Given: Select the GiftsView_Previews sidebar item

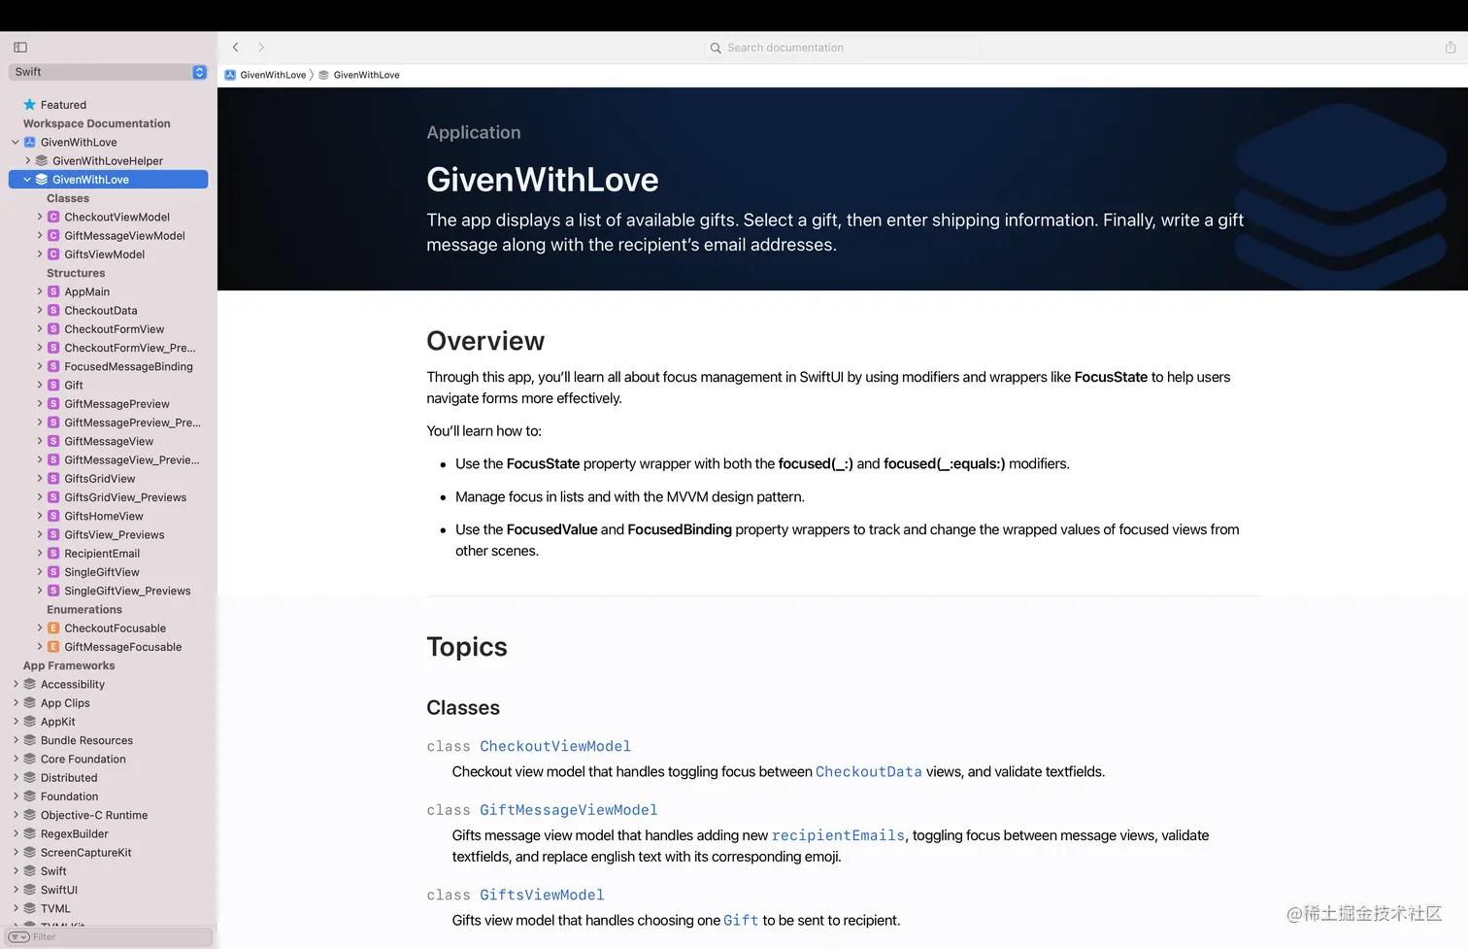Looking at the screenshot, I should tap(115, 535).
